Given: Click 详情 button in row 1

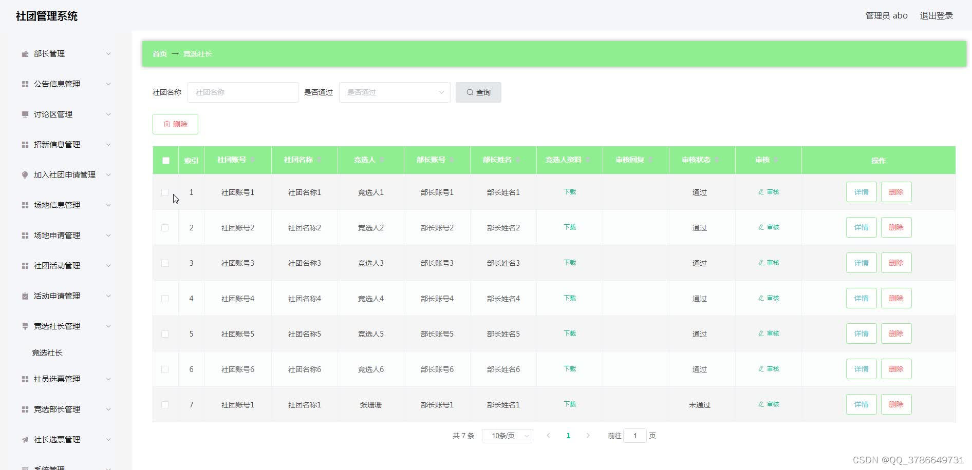Looking at the screenshot, I should [x=861, y=192].
